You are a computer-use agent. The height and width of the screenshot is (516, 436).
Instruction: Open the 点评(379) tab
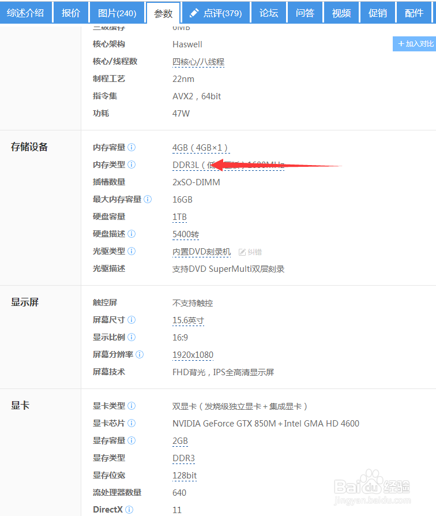pos(216,13)
